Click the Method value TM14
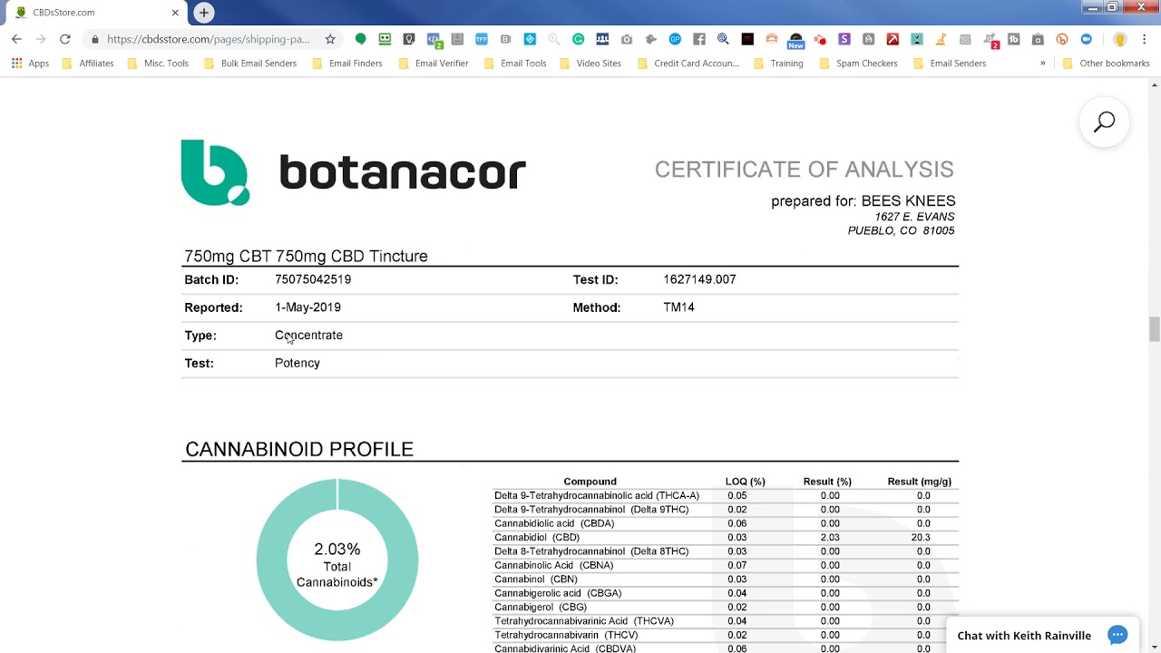The height and width of the screenshot is (653, 1161). point(678,307)
